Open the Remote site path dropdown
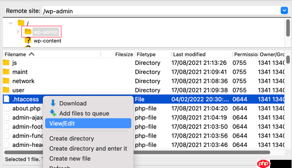 (284, 11)
